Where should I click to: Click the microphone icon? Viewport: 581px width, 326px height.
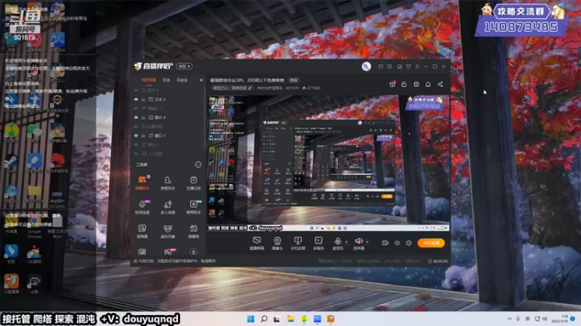click(x=338, y=242)
